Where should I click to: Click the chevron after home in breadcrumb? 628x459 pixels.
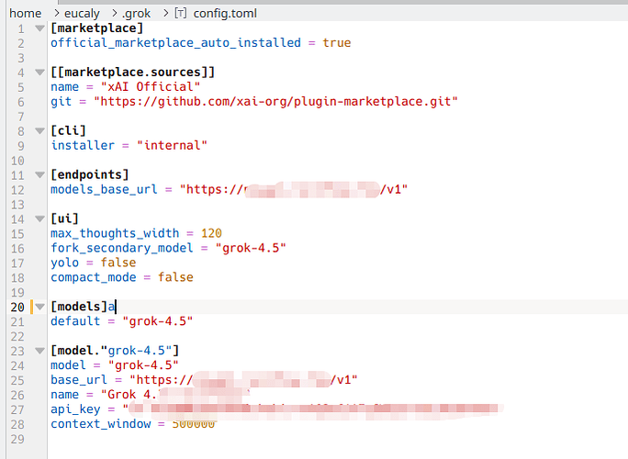(x=57, y=14)
